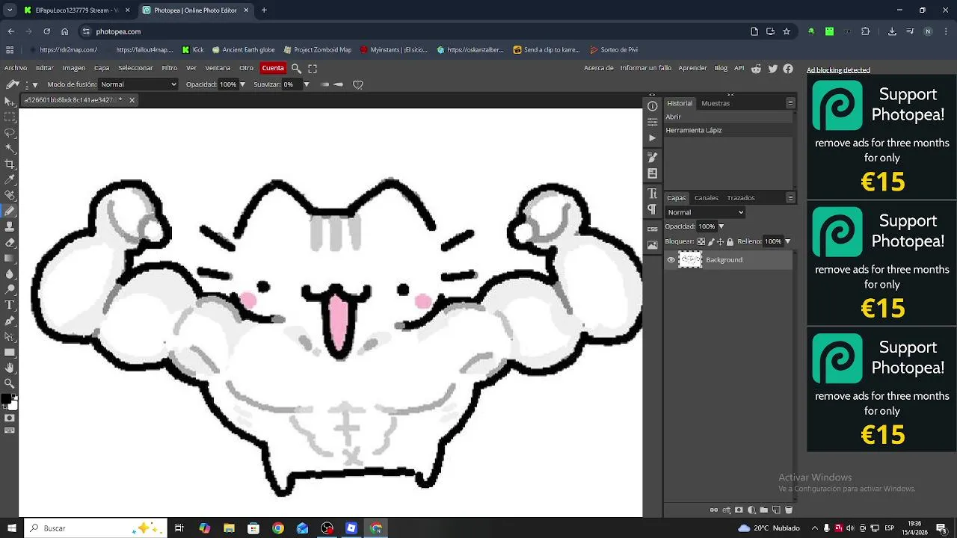Open the Suavizar arrow in the options bar

tap(306, 84)
